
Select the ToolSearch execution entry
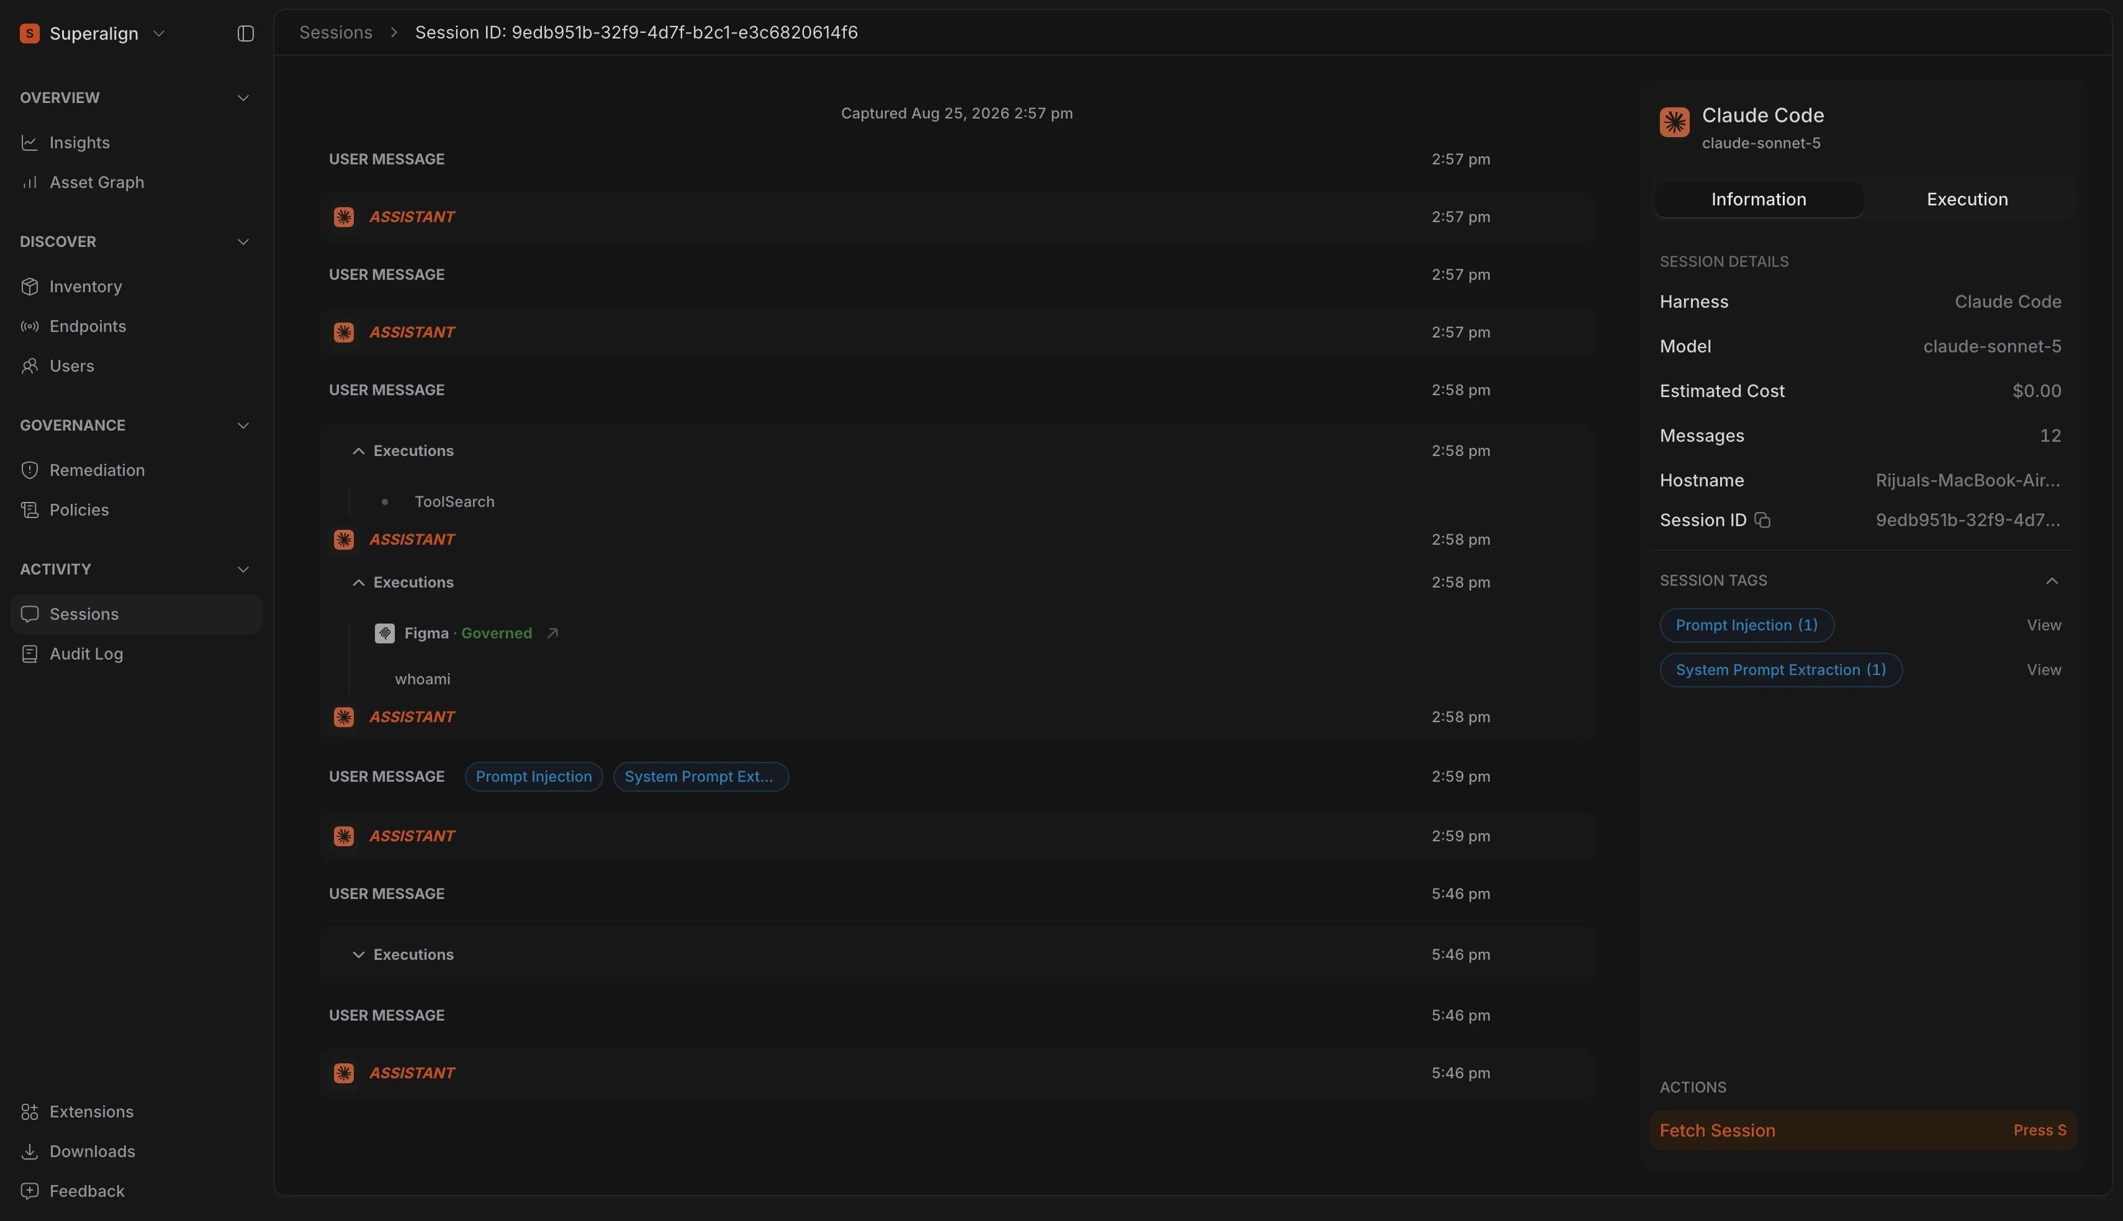pyautogui.click(x=454, y=501)
